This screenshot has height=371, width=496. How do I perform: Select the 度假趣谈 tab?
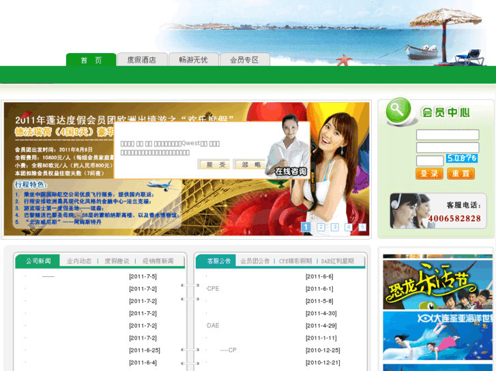pyautogui.click(x=117, y=261)
